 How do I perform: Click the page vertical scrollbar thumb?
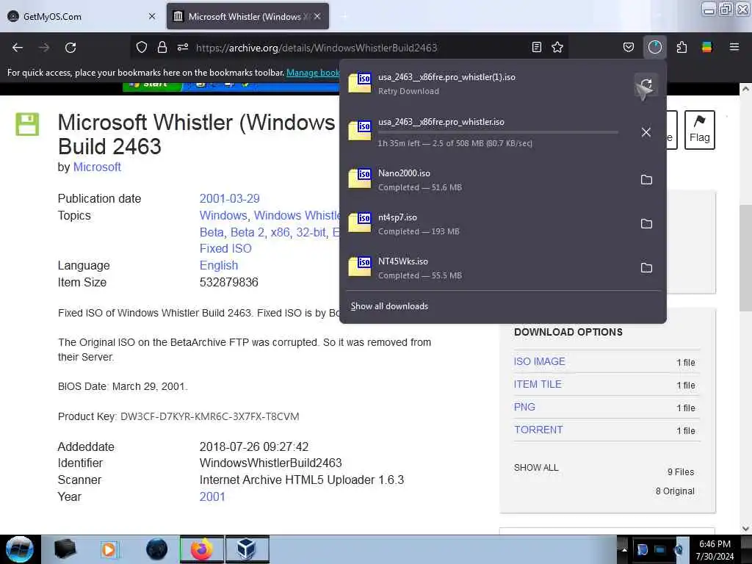745,258
